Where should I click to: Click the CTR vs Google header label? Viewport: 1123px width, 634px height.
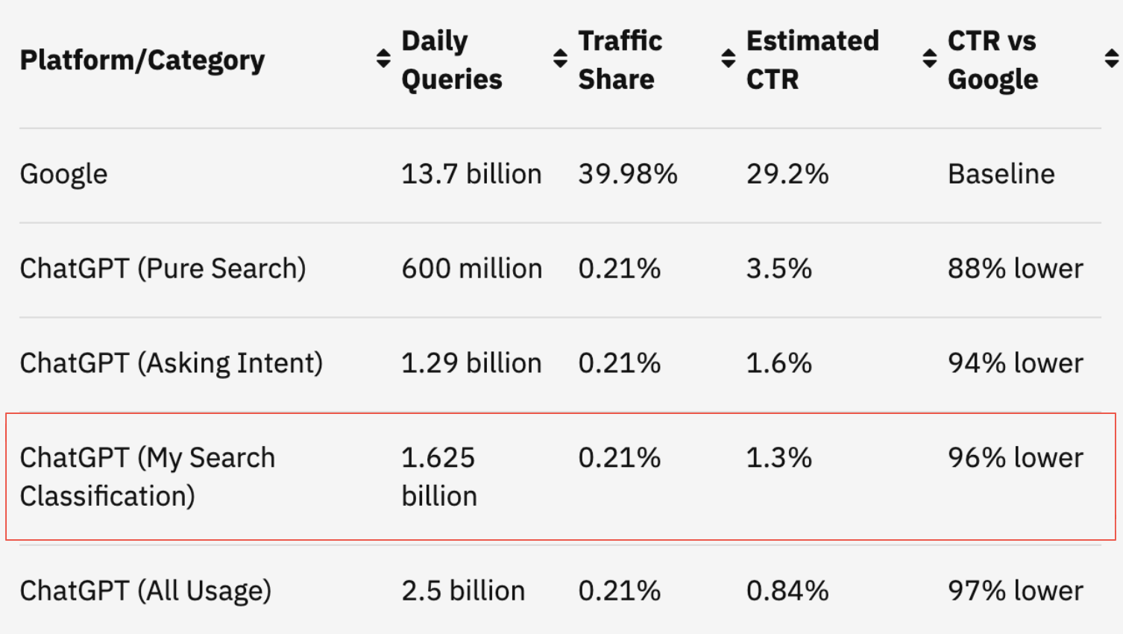pos(993,60)
